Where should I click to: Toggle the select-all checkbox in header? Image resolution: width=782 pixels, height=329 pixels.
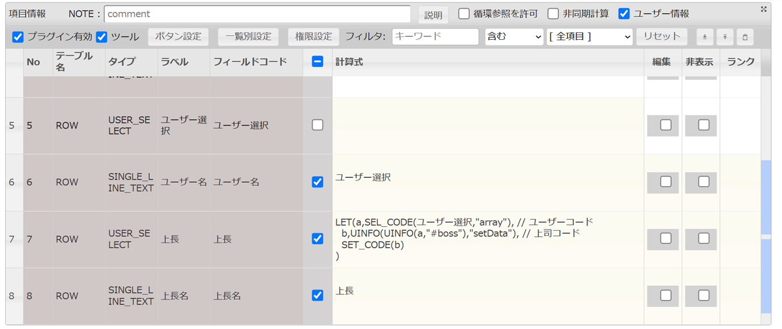point(318,62)
